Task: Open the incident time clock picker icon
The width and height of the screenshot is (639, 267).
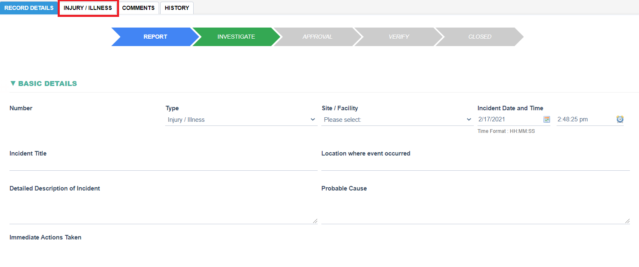Action: pyautogui.click(x=620, y=119)
